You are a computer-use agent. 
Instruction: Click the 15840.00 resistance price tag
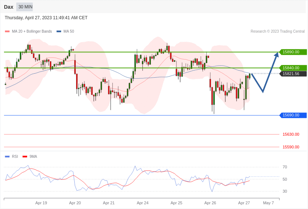[293, 68]
